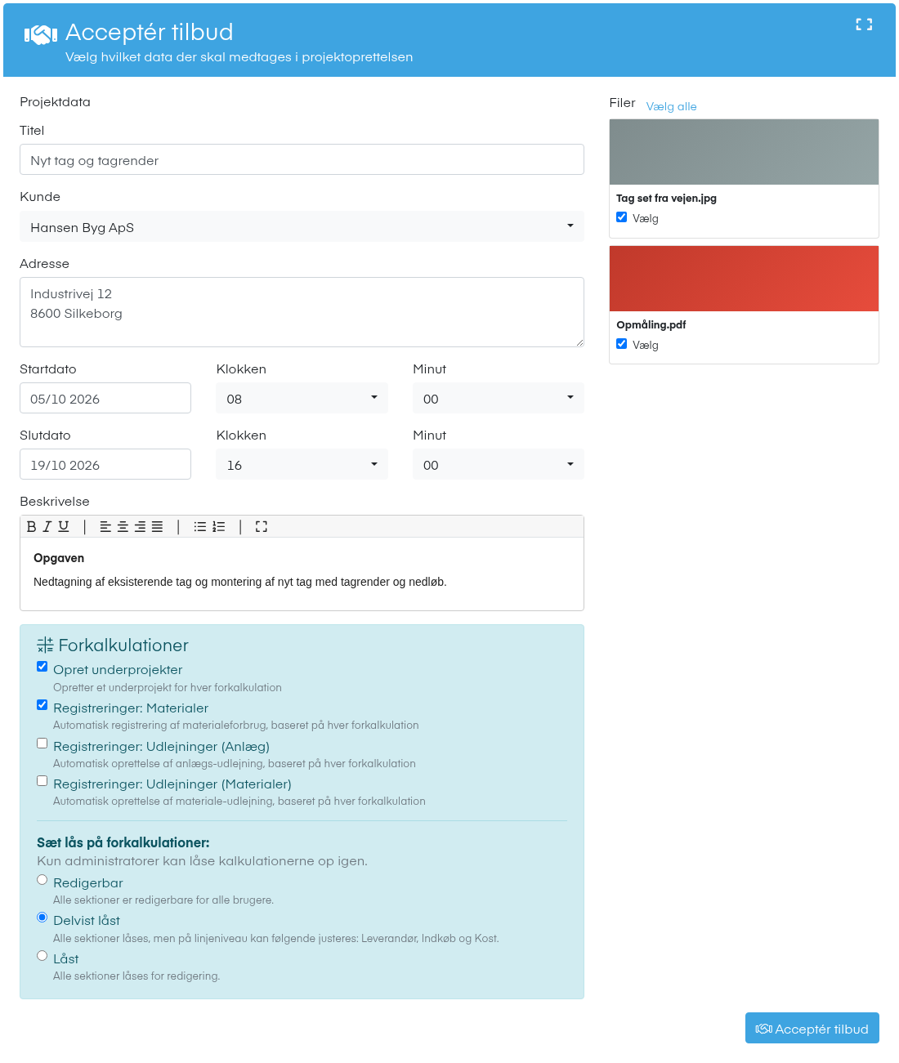Click the Slutdato field 19/10 2026
This screenshot has width=899, height=1063.
(x=105, y=464)
